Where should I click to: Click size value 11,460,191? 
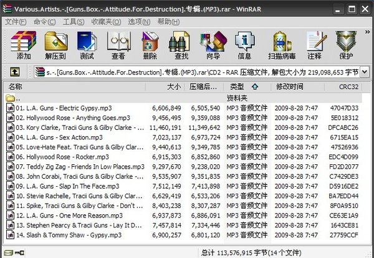coord(165,127)
